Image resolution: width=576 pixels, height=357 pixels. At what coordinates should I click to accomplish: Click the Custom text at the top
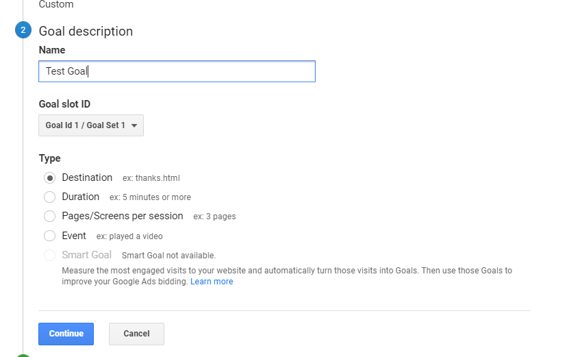[x=56, y=4]
